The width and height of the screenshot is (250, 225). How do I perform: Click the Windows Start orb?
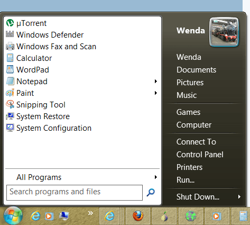click(x=13, y=215)
